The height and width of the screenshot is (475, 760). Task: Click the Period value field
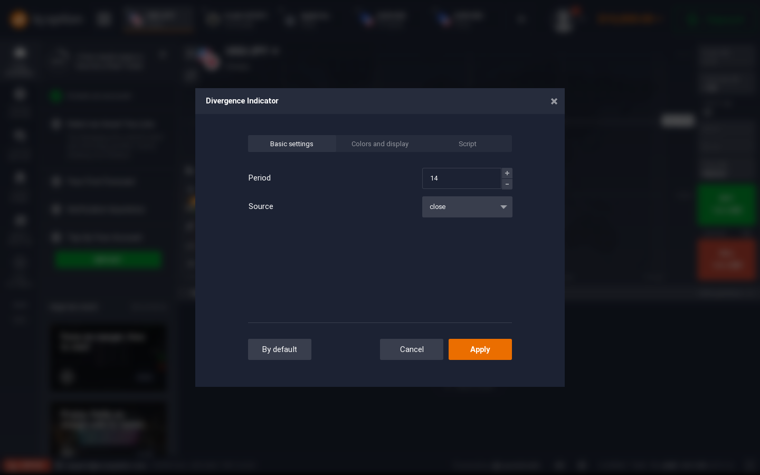point(462,178)
